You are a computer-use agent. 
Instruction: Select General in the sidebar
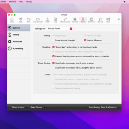point(19,28)
